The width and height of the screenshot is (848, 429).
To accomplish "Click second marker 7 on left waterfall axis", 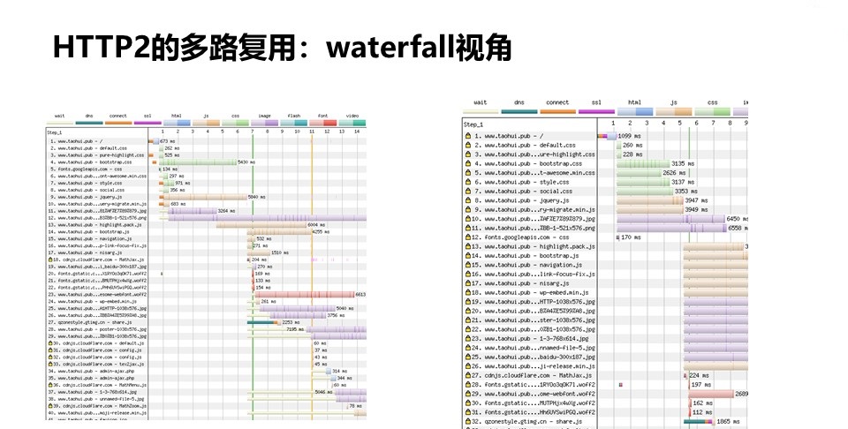I will coord(252,132).
